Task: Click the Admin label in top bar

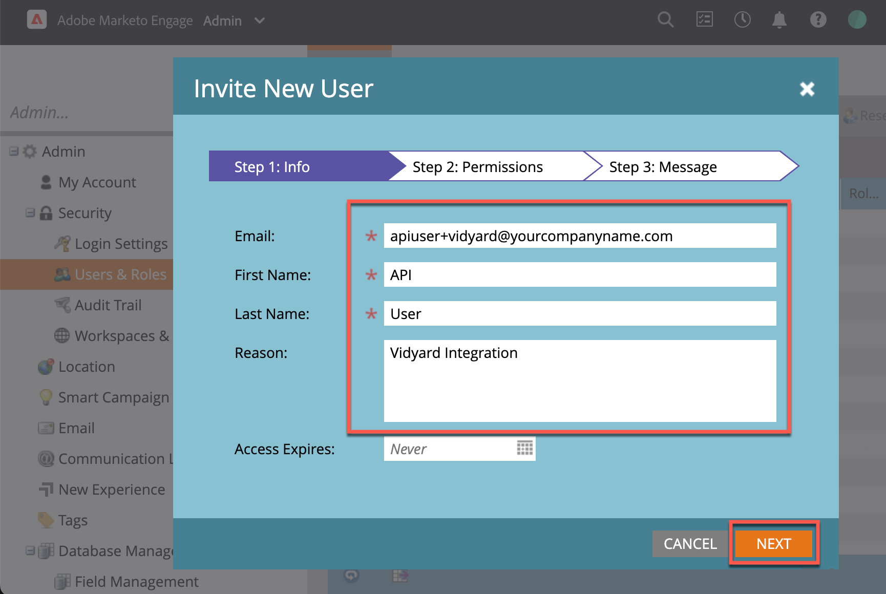Action: pos(222,20)
